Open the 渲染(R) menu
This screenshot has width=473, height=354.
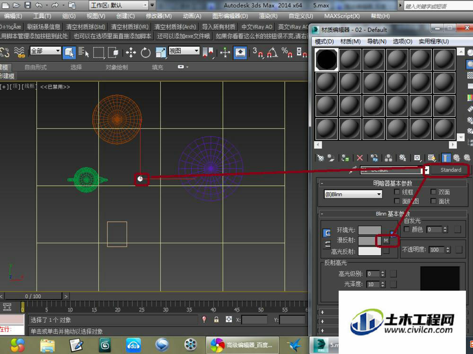point(268,16)
